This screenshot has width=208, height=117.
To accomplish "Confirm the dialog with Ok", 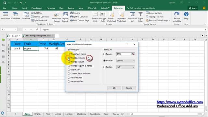I will tap(114, 88).
